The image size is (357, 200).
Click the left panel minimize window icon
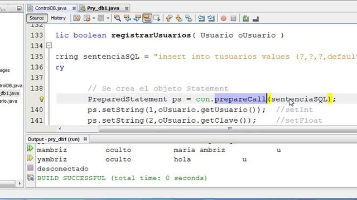coord(19,9)
